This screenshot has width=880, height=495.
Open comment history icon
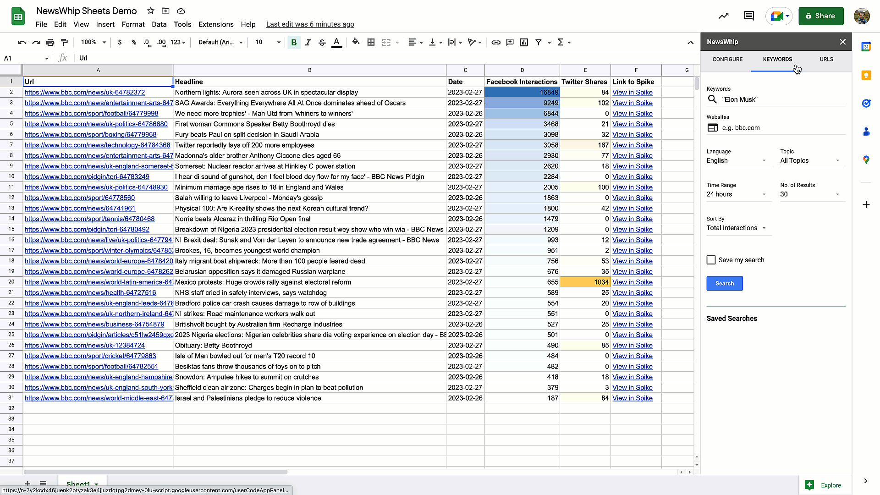click(749, 16)
